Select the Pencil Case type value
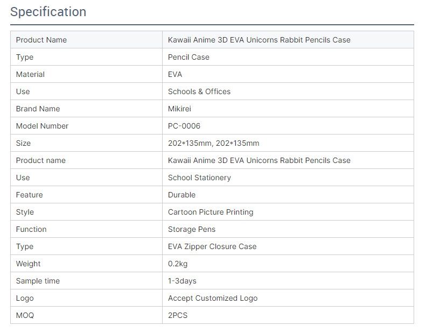426x333 pixels. coord(188,57)
